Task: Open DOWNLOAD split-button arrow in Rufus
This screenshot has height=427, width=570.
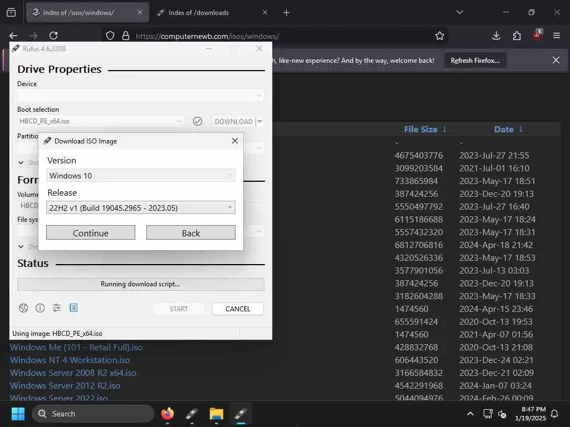Action: click(259, 121)
